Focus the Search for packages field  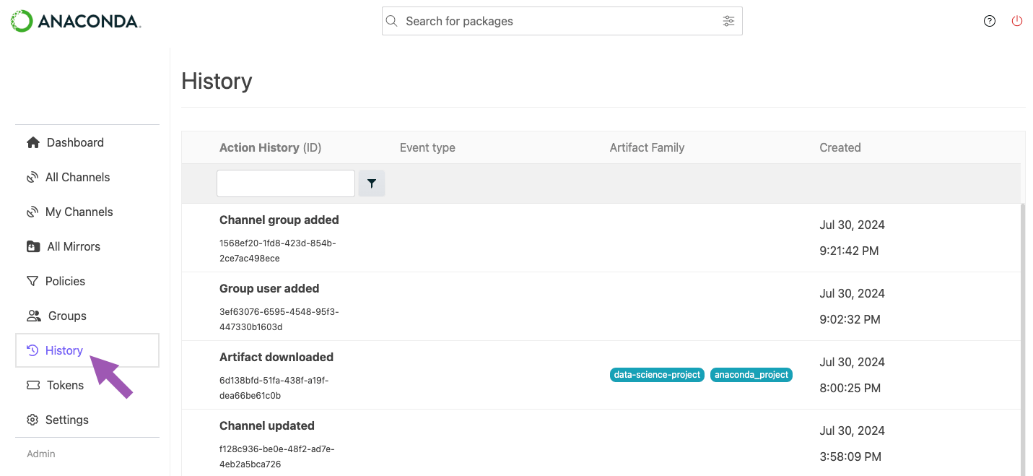tap(562, 21)
